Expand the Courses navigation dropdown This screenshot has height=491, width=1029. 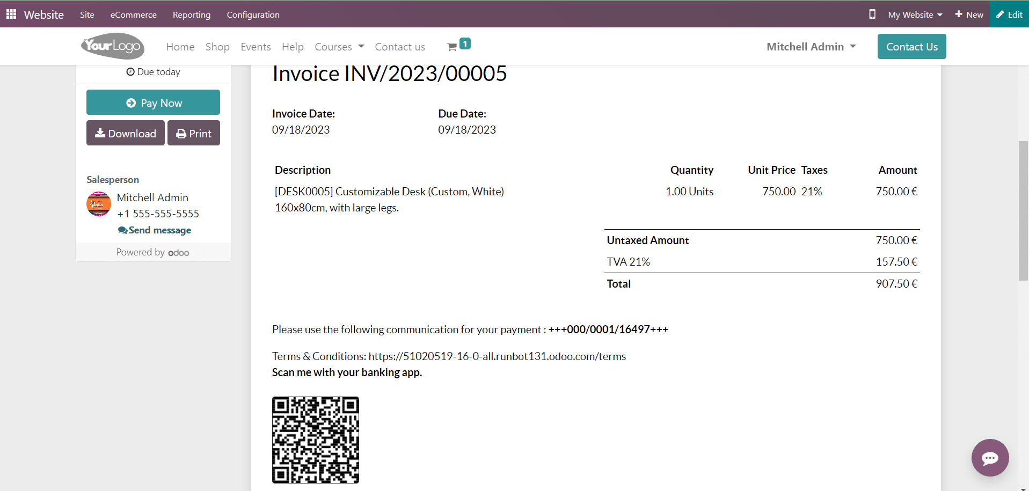[x=339, y=47]
